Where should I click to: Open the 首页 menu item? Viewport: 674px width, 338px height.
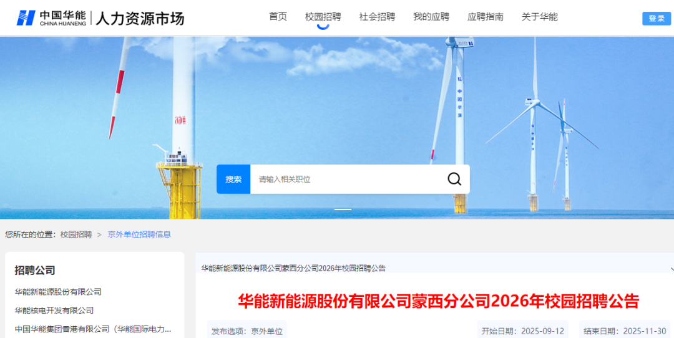(278, 17)
